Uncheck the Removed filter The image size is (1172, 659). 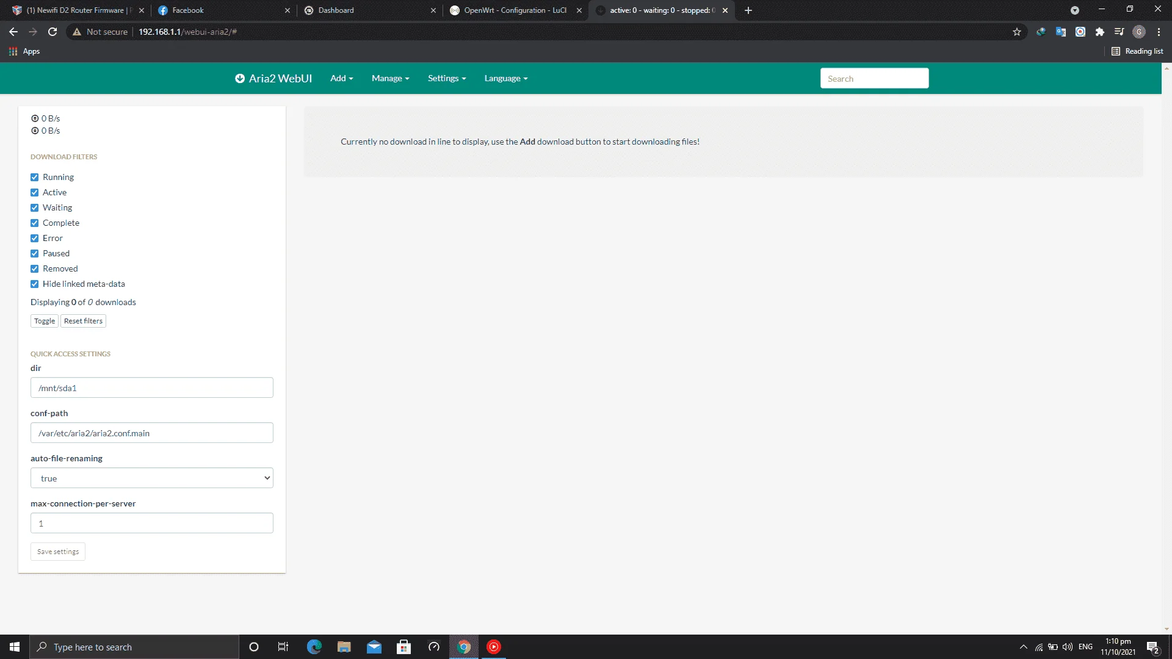pos(35,268)
